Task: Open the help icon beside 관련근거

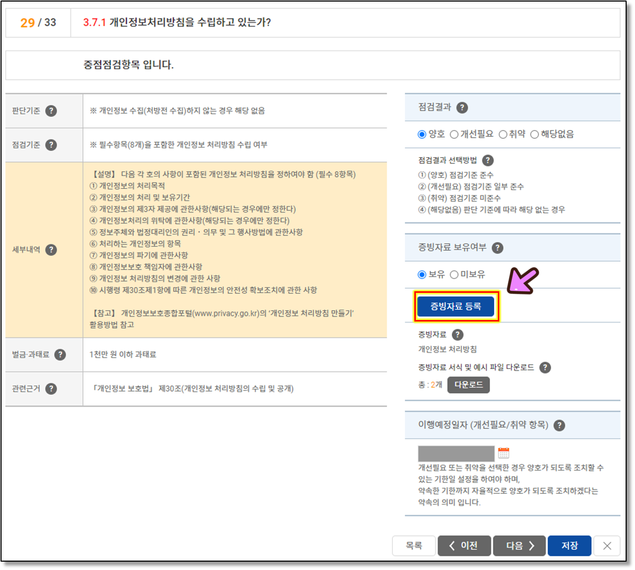Action: [x=51, y=388]
